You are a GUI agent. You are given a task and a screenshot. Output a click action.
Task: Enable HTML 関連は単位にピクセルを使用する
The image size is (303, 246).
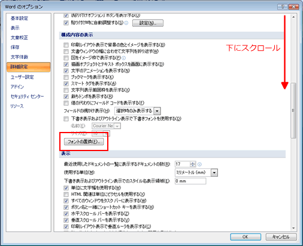(x=66, y=194)
